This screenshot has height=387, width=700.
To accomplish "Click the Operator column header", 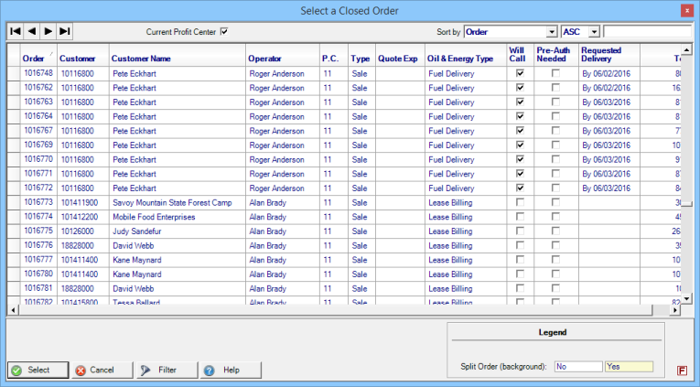I will coord(264,59).
